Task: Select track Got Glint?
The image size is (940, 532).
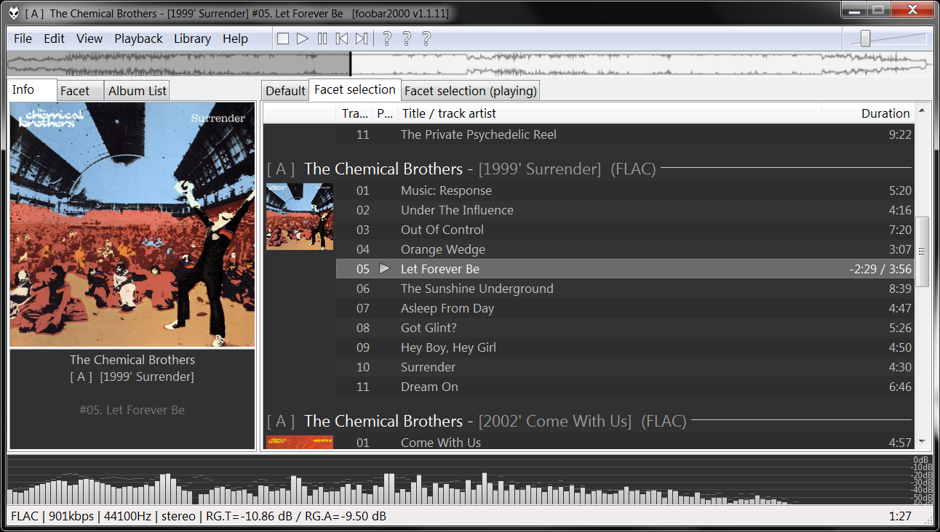Action: tap(625, 328)
